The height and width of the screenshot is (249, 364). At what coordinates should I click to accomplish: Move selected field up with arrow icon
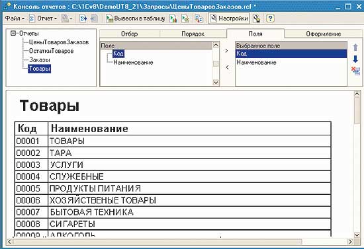pyautogui.click(x=355, y=48)
